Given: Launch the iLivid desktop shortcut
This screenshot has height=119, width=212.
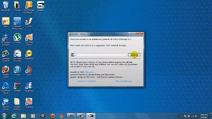Looking at the screenshot, I should (29, 22).
